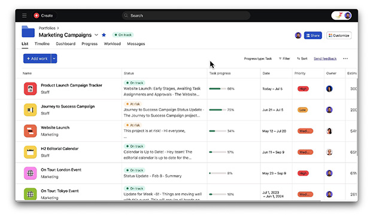Click the Send feedback link
This screenshot has width=373, height=217.
(x=325, y=59)
